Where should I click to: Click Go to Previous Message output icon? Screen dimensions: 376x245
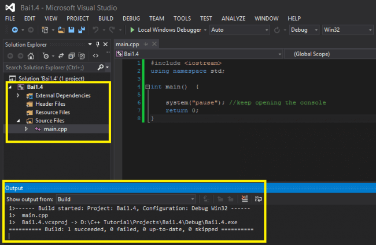click(220, 199)
